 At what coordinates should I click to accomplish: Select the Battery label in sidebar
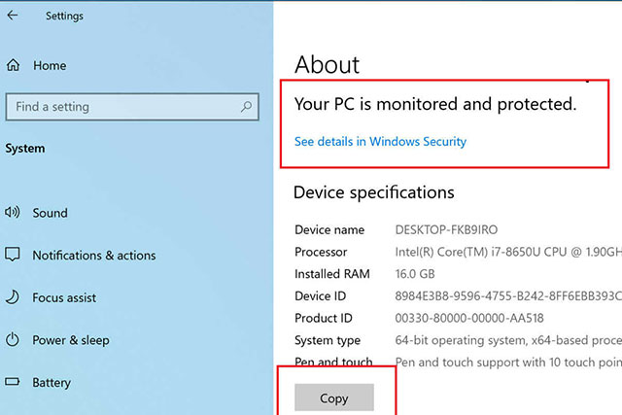click(x=52, y=383)
